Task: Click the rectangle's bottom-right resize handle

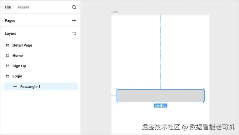Action: [x=204, y=102]
